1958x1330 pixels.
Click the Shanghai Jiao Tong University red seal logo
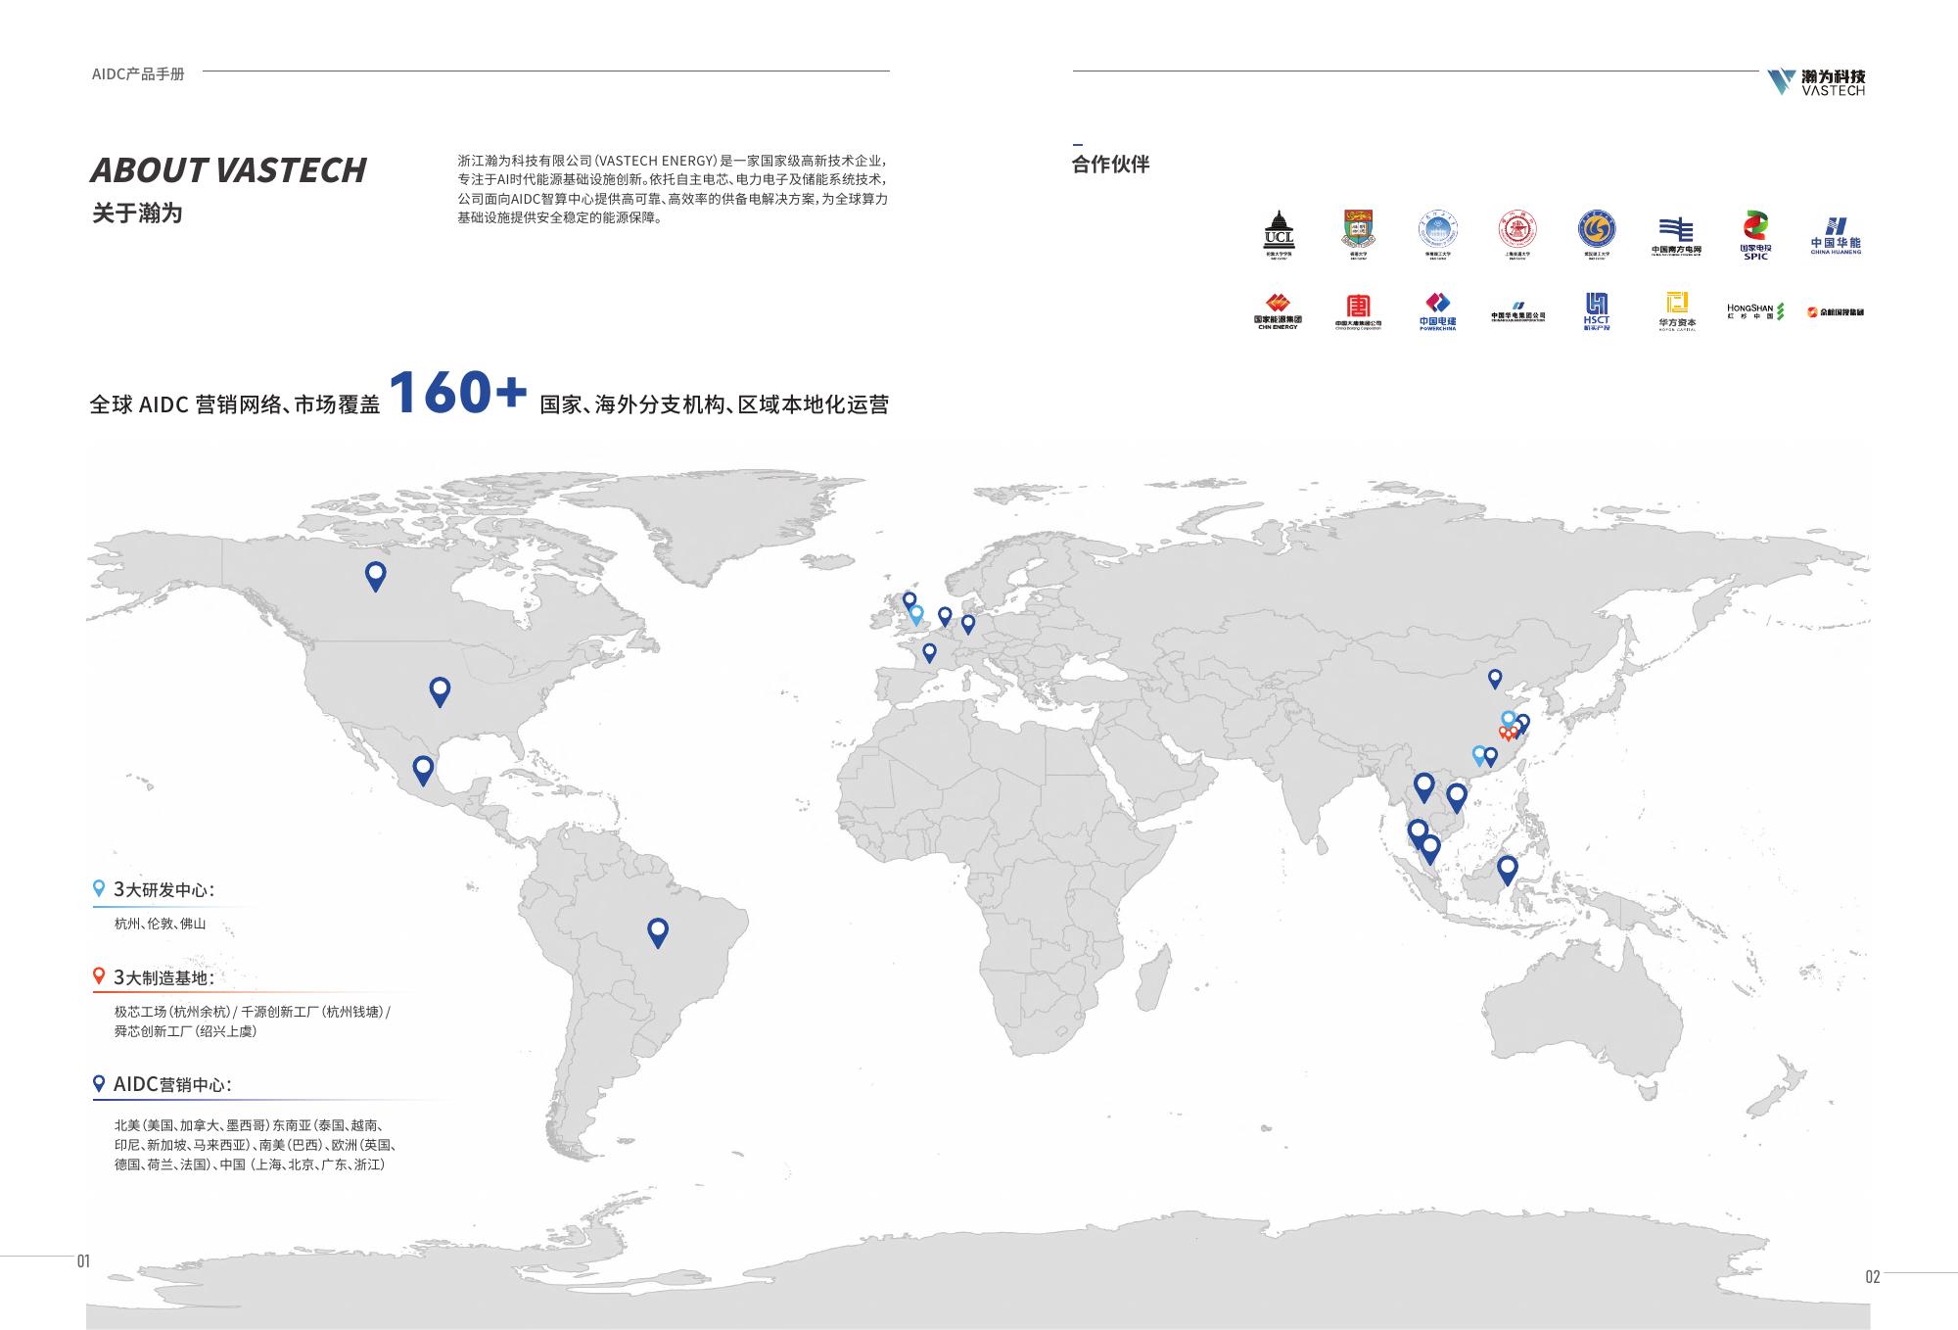click(1516, 234)
